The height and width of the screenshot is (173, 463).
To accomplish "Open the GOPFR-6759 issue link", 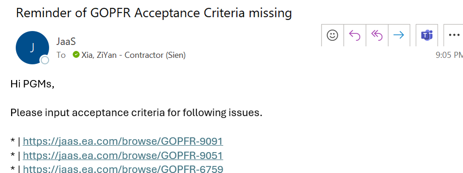I will (x=123, y=169).
